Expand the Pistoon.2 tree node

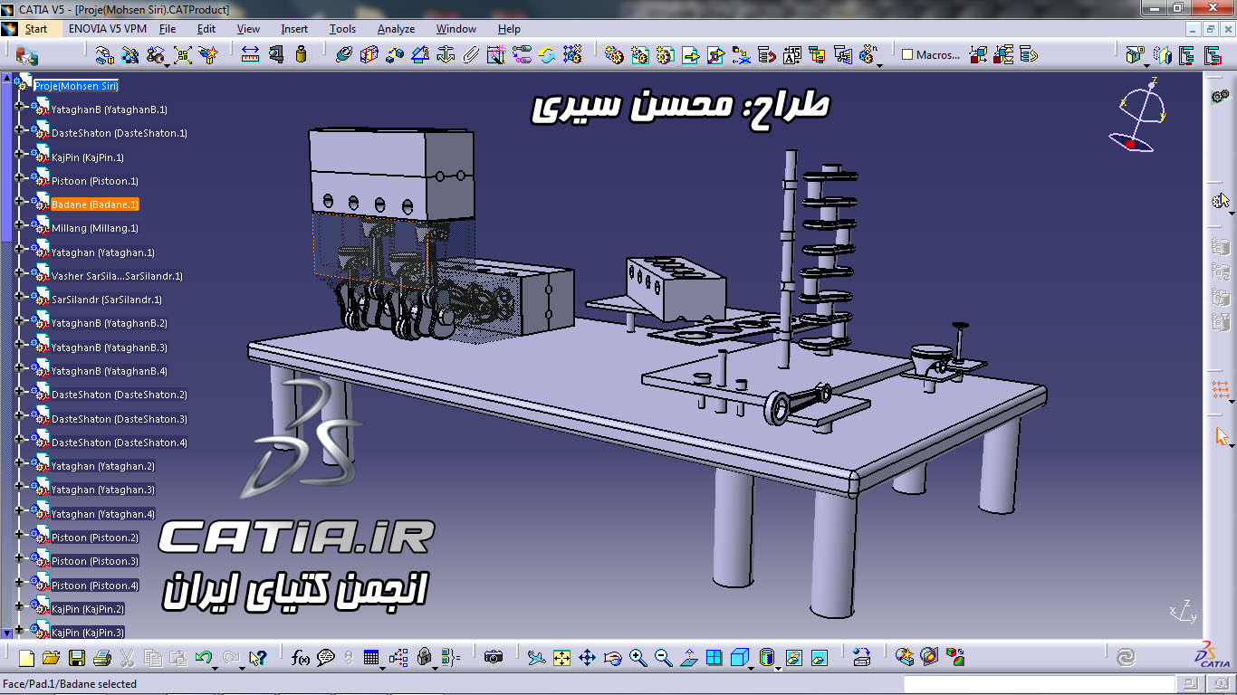coord(18,535)
